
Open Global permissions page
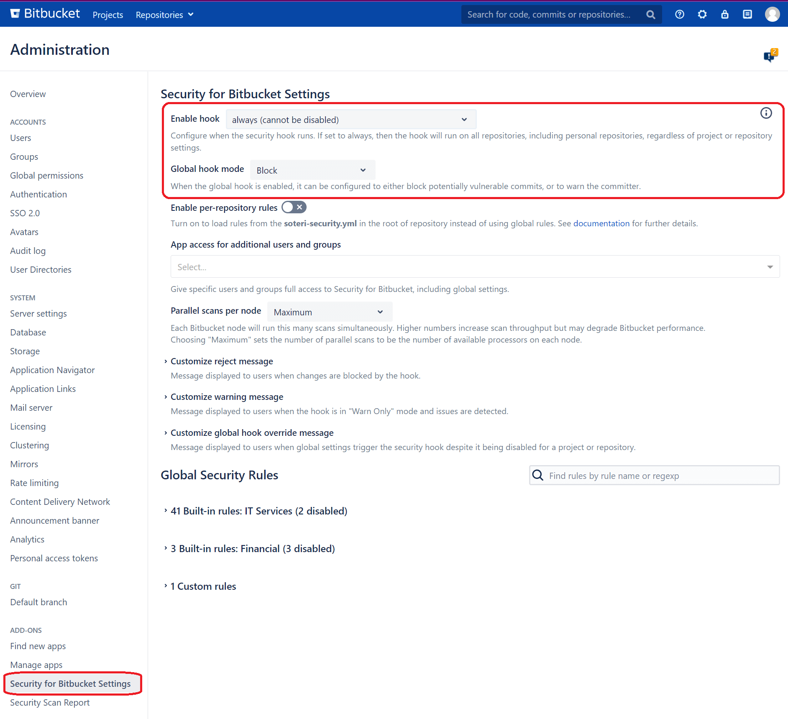[x=46, y=176]
